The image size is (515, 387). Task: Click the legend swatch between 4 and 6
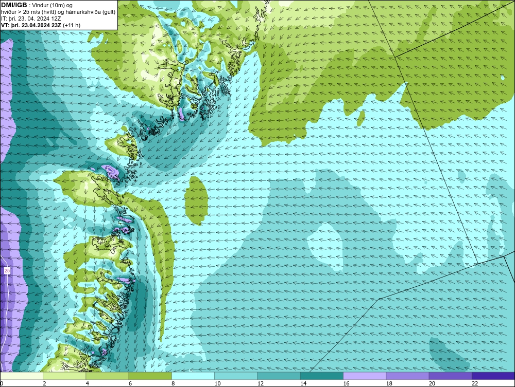coord(108,376)
